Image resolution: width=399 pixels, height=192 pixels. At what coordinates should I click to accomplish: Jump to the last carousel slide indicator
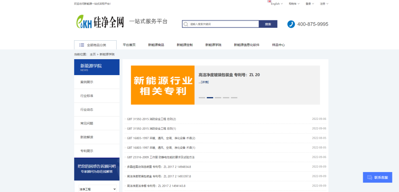pos(234,98)
